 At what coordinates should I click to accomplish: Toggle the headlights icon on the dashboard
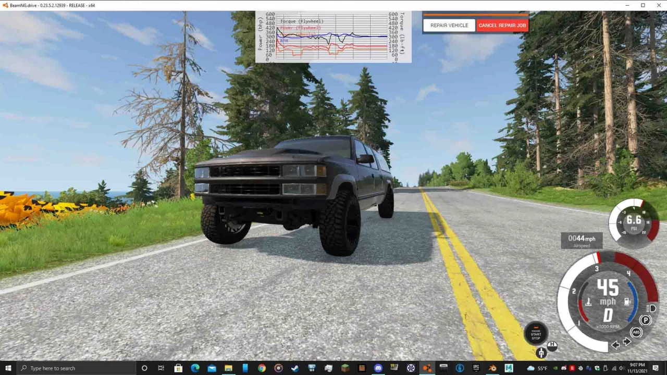pyautogui.click(x=650, y=309)
